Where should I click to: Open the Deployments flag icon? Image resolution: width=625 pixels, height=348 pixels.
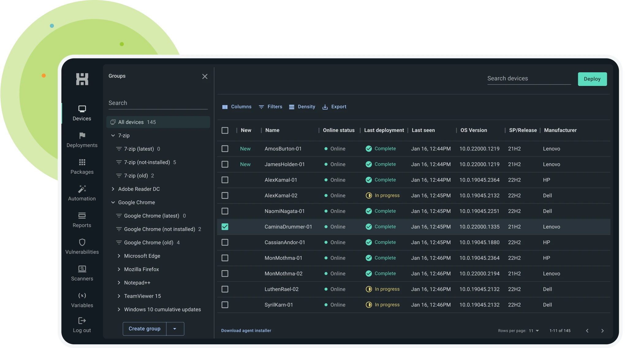82,136
